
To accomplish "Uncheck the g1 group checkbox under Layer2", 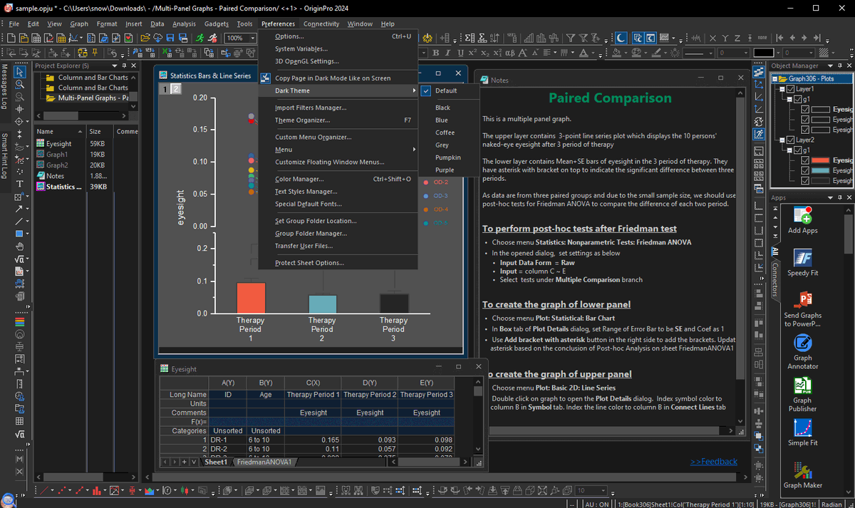I will pos(797,150).
